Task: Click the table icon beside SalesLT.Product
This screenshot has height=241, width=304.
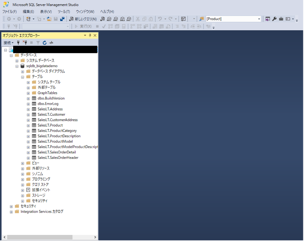Action: coord(34,125)
